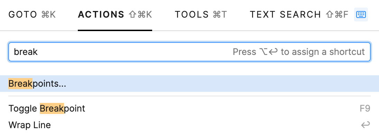Click the ⌘T glyph beside TOOLS

coord(220,15)
